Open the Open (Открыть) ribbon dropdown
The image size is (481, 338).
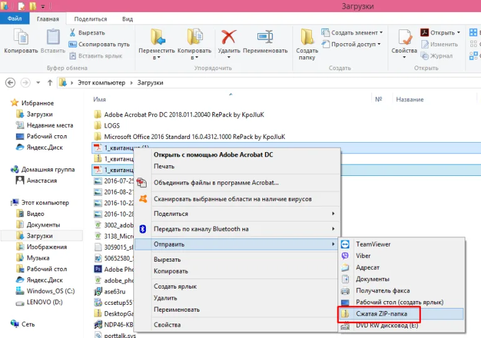pyautogui.click(x=440, y=33)
